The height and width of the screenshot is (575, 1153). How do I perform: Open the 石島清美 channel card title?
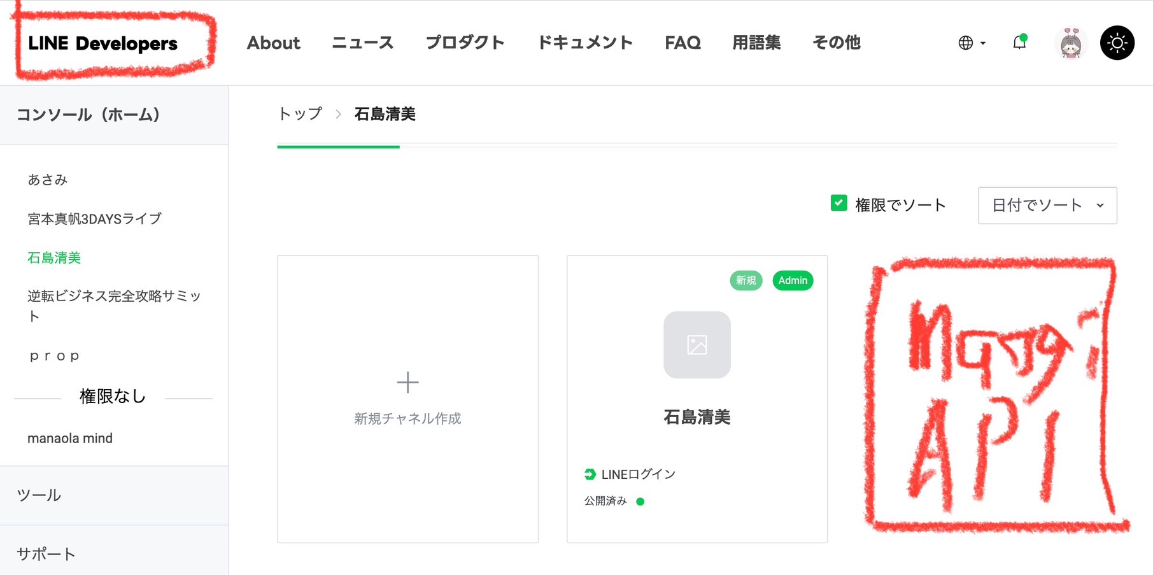tap(697, 417)
